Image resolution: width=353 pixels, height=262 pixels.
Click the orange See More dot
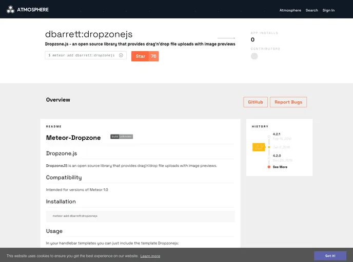269,167
